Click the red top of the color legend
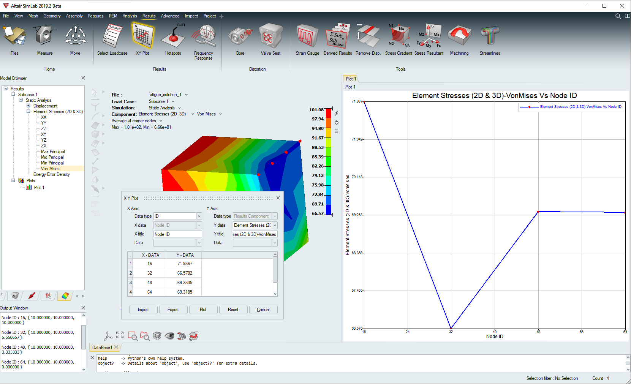 328,113
